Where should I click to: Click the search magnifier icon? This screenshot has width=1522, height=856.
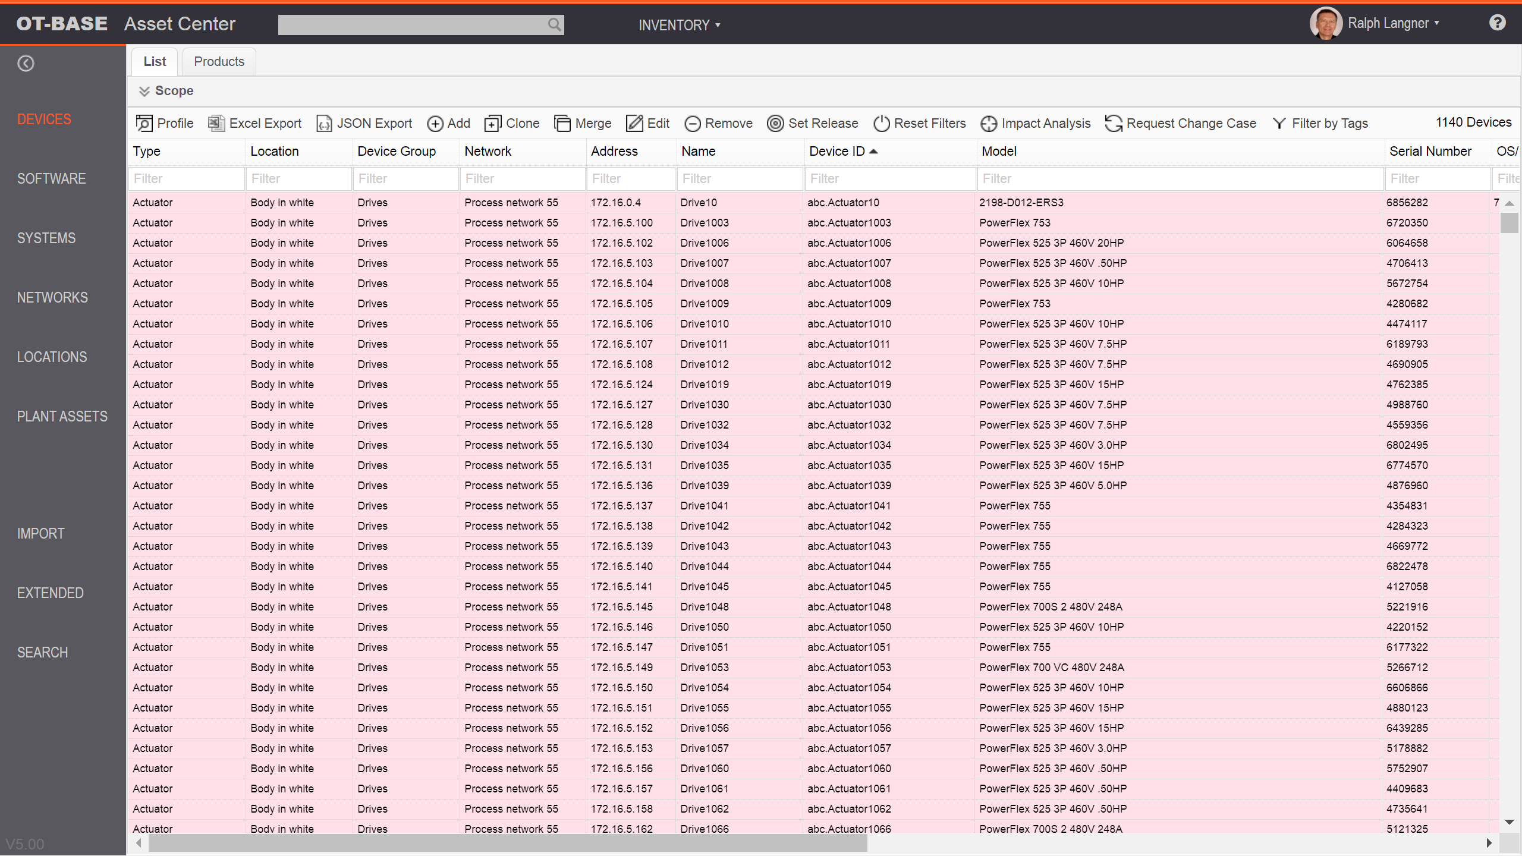click(x=554, y=24)
